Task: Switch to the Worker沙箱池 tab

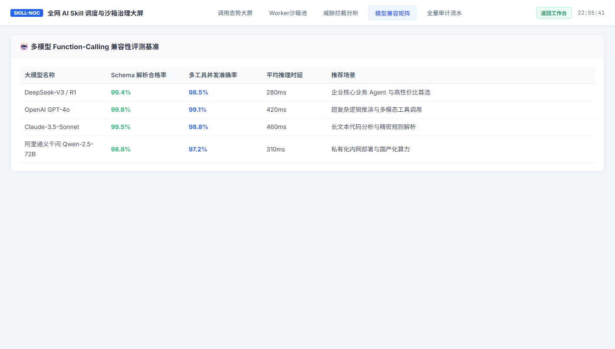Action: 288,13
